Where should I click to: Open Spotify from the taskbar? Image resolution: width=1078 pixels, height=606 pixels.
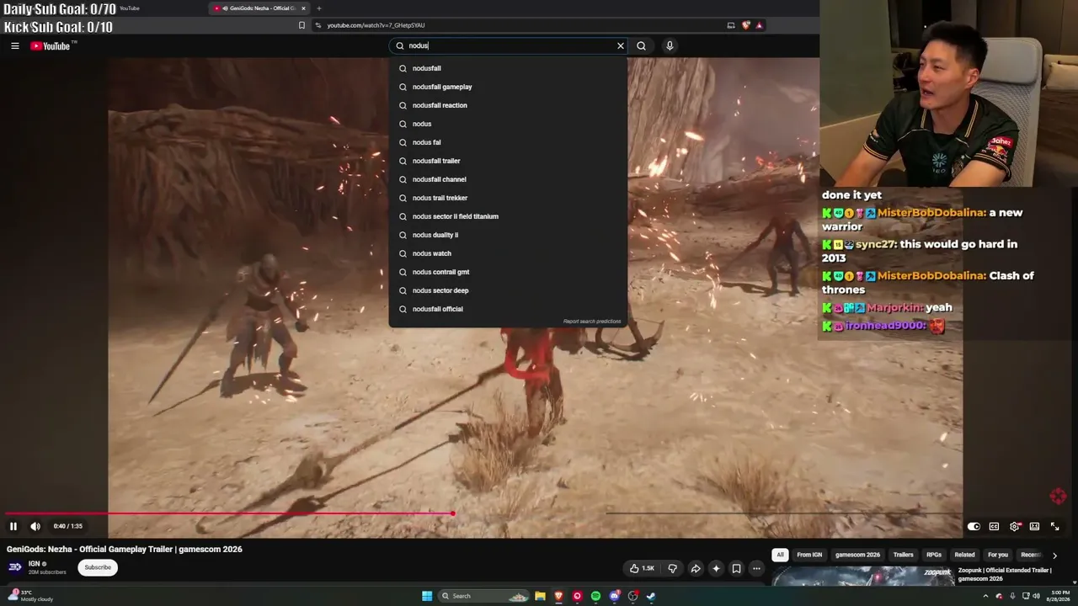point(595,597)
